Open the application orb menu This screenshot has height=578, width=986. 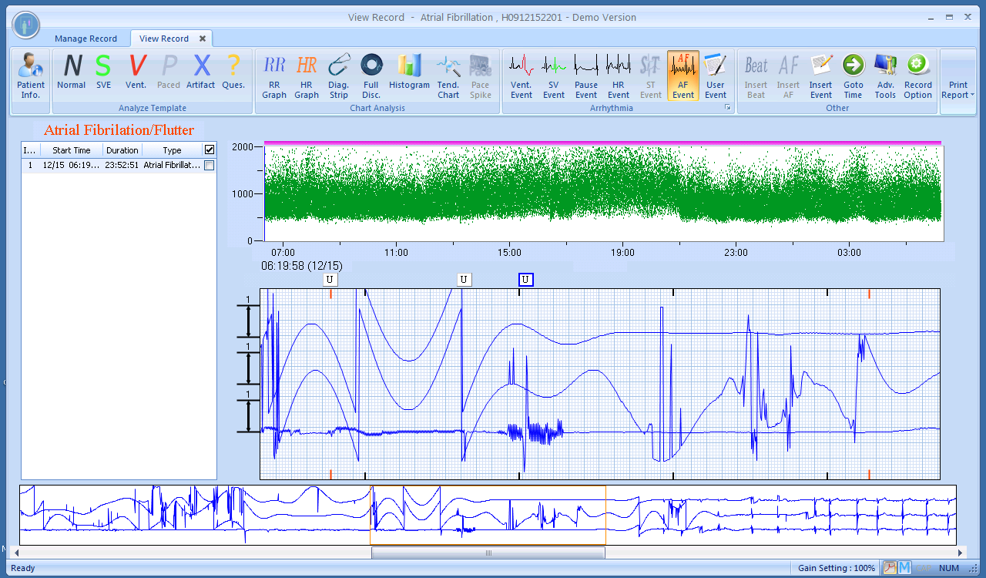[x=26, y=25]
